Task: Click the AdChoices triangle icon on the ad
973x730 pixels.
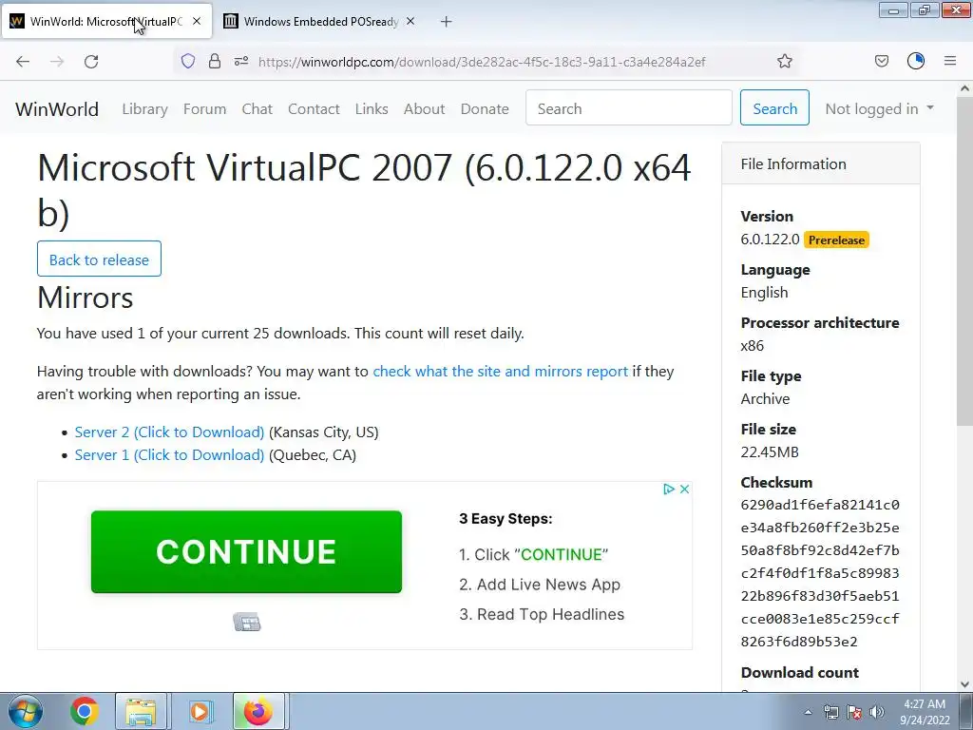Action: click(668, 490)
